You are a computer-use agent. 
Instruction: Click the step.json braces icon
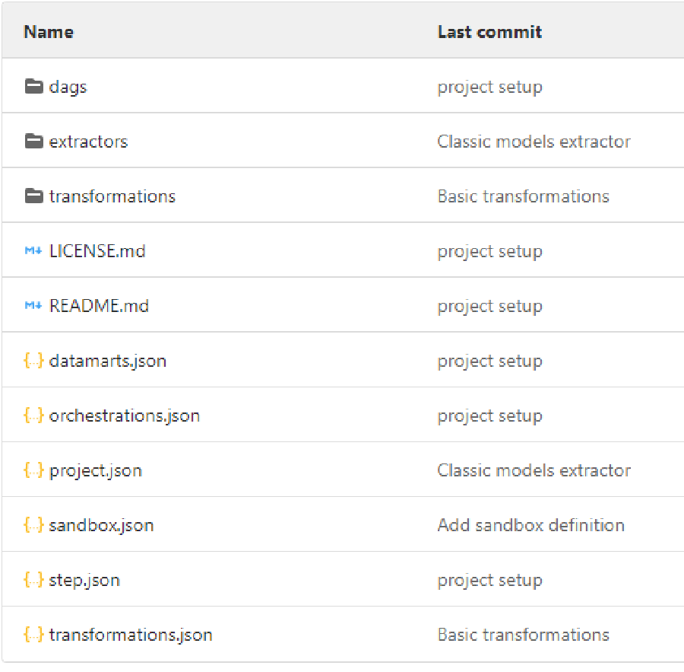pos(33,580)
